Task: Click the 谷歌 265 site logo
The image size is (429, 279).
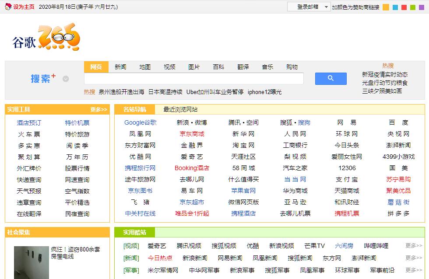Action: [x=46, y=38]
